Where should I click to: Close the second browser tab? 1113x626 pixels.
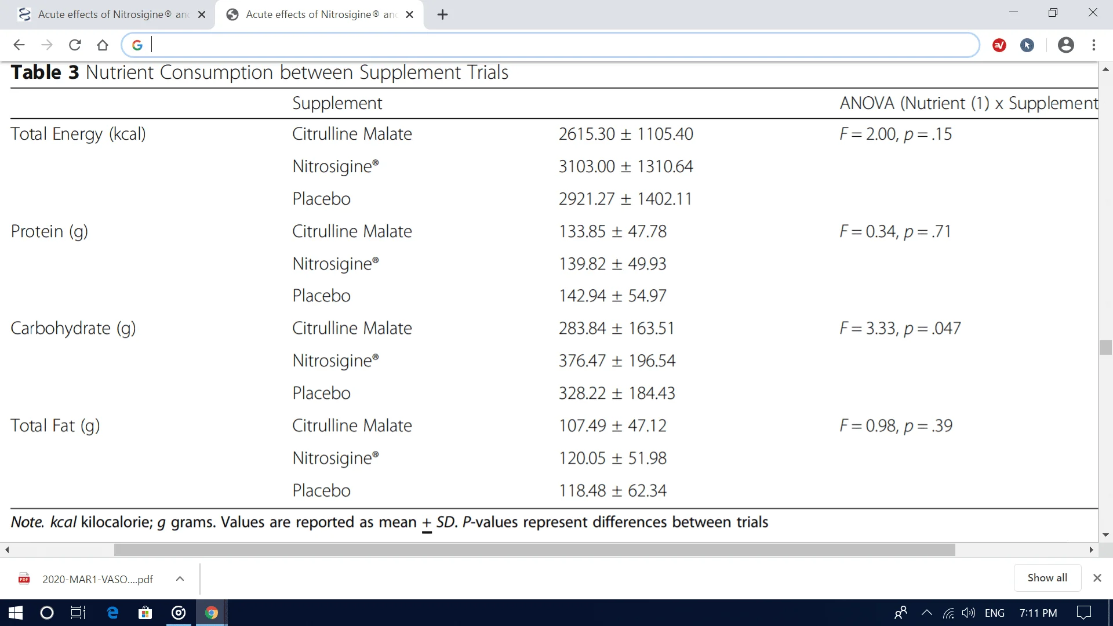(410, 14)
